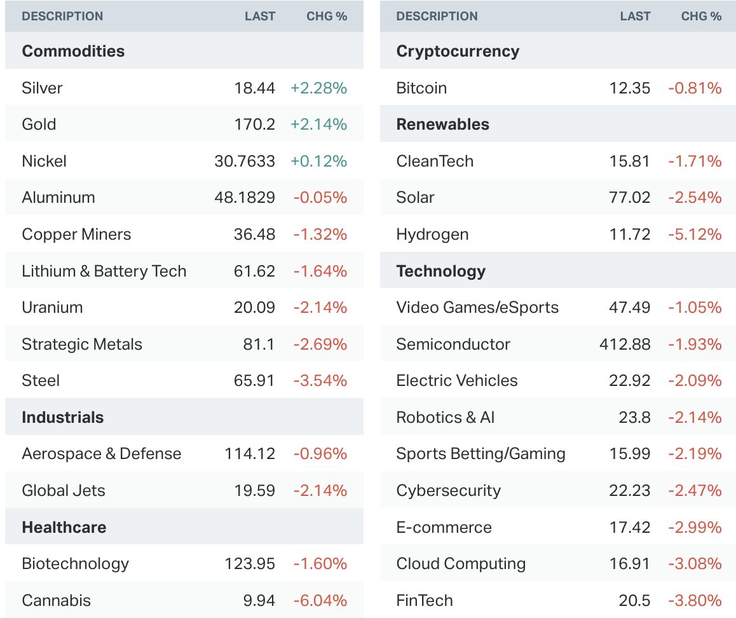Open Aerospace & Defense entry

tap(102, 454)
